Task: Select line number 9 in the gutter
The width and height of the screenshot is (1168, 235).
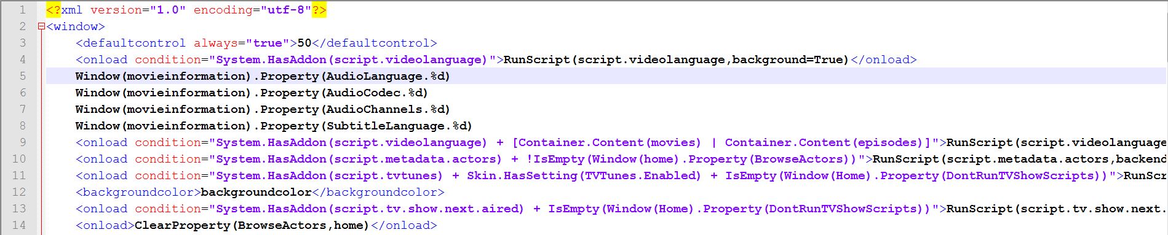Action: (23, 142)
